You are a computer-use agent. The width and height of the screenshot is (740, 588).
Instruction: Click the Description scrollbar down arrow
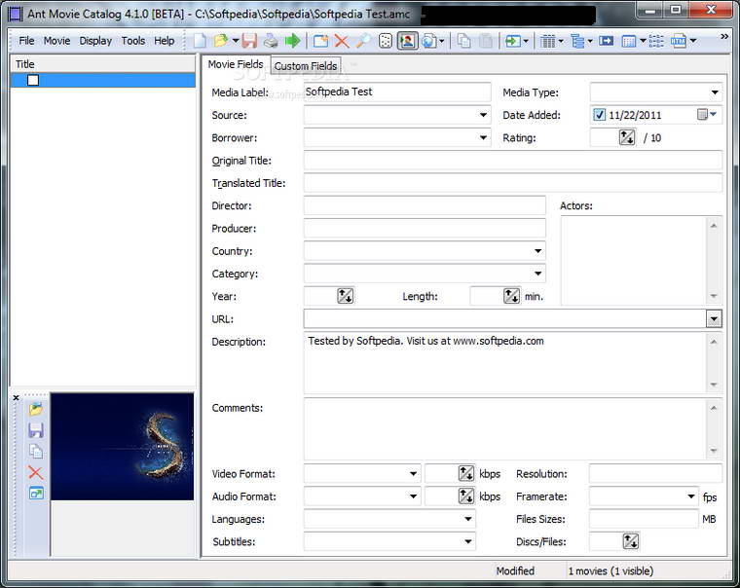[x=714, y=385]
